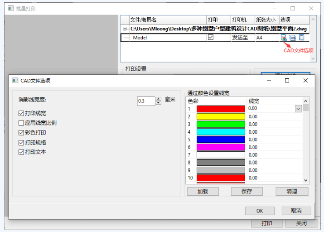Click the layers icon in Model row options
Viewport: 324px width, 232px height.
pyautogui.click(x=293, y=38)
